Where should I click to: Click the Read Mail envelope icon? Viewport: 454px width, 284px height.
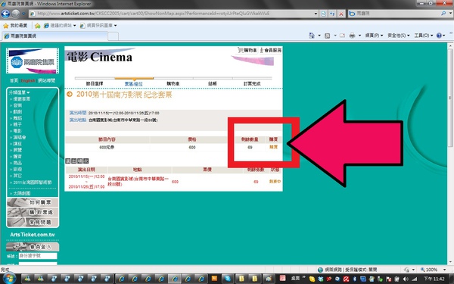click(342, 36)
